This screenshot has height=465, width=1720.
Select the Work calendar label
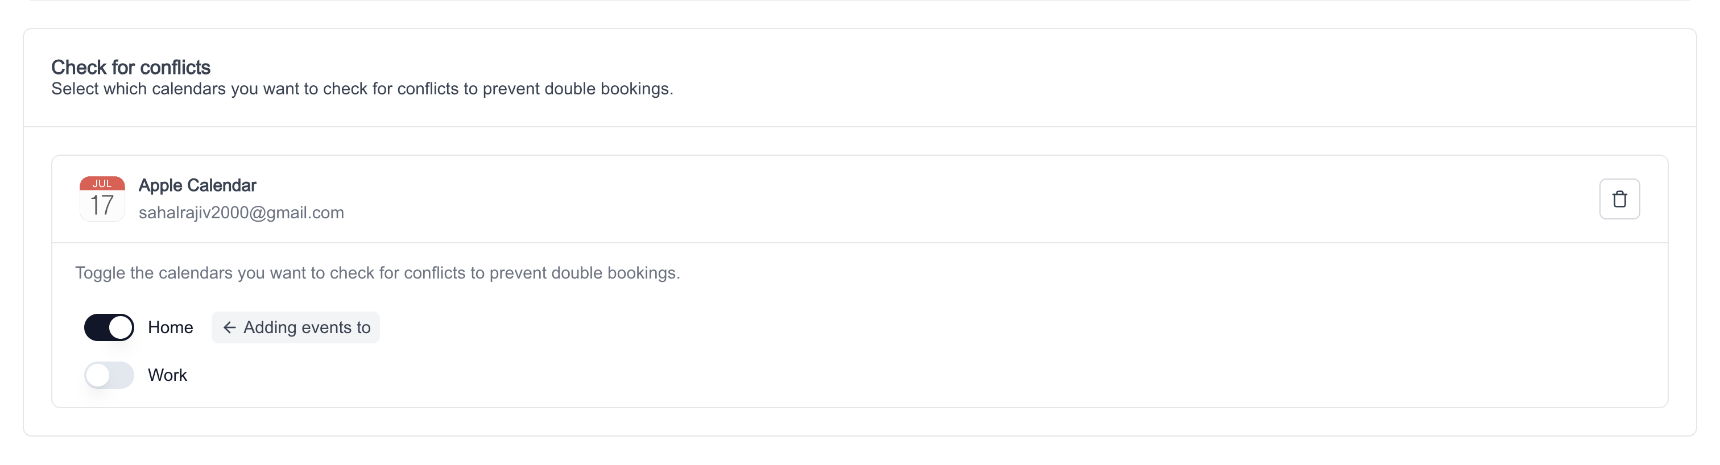pyautogui.click(x=167, y=376)
